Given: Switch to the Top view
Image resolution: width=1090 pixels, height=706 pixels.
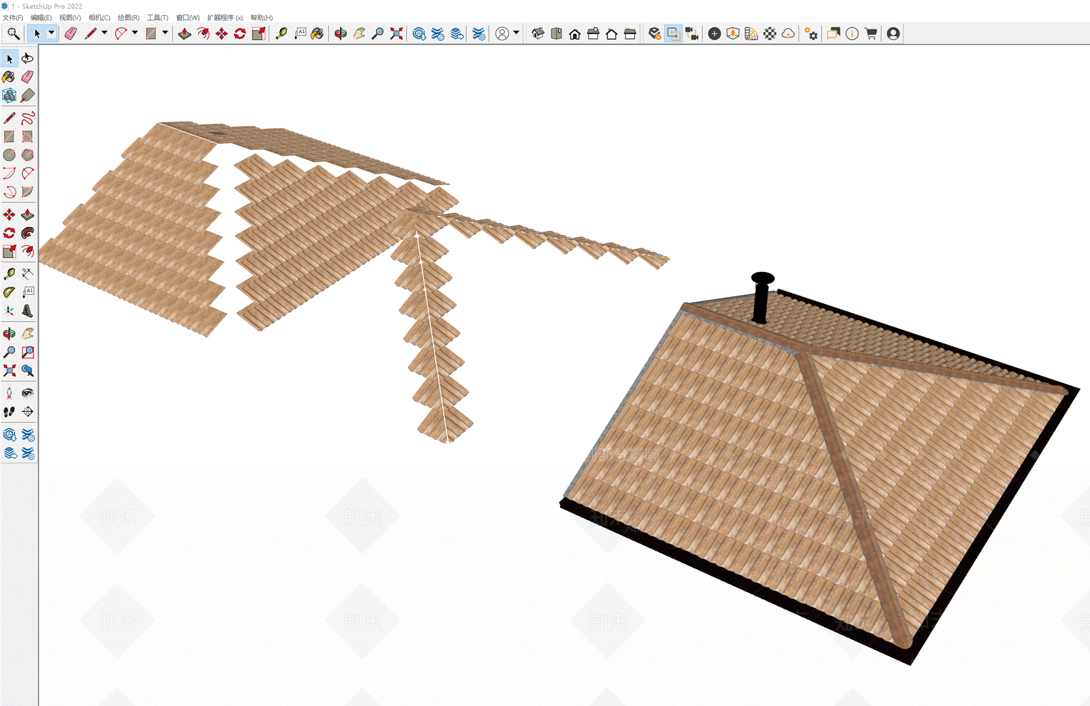Looking at the screenshot, I should coord(557,33).
